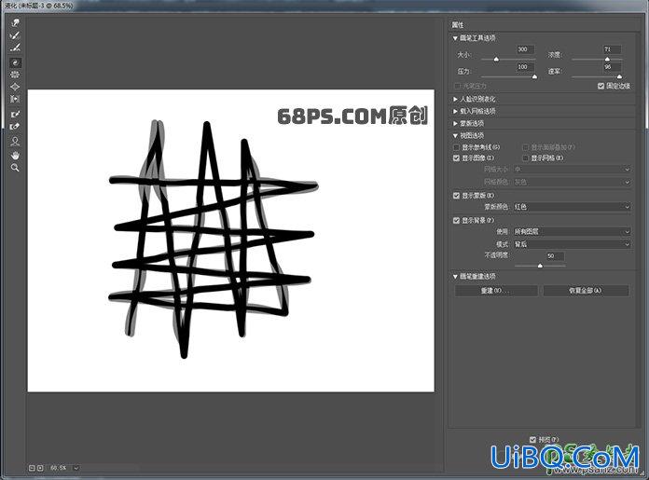The image size is (649, 480).
Task: Adjust the brush Rate slider handle
Action: tap(619, 77)
